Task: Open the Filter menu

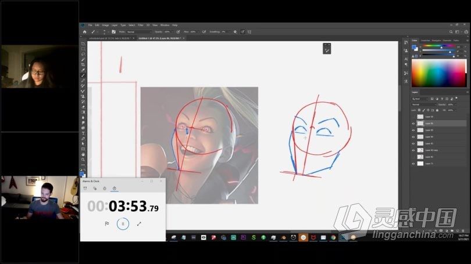Action: click(x=141, y=25)
